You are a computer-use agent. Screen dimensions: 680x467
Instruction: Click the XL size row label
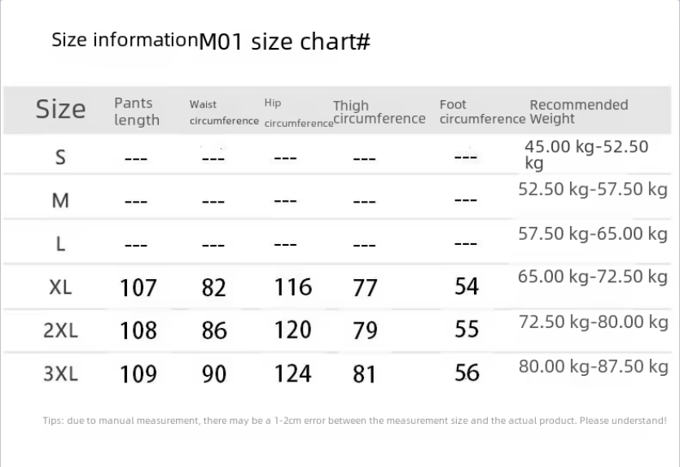(x=60, y=287)
